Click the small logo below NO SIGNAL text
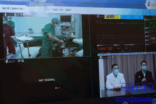Viewport: 156px width, 104px height. coord(58,88)
